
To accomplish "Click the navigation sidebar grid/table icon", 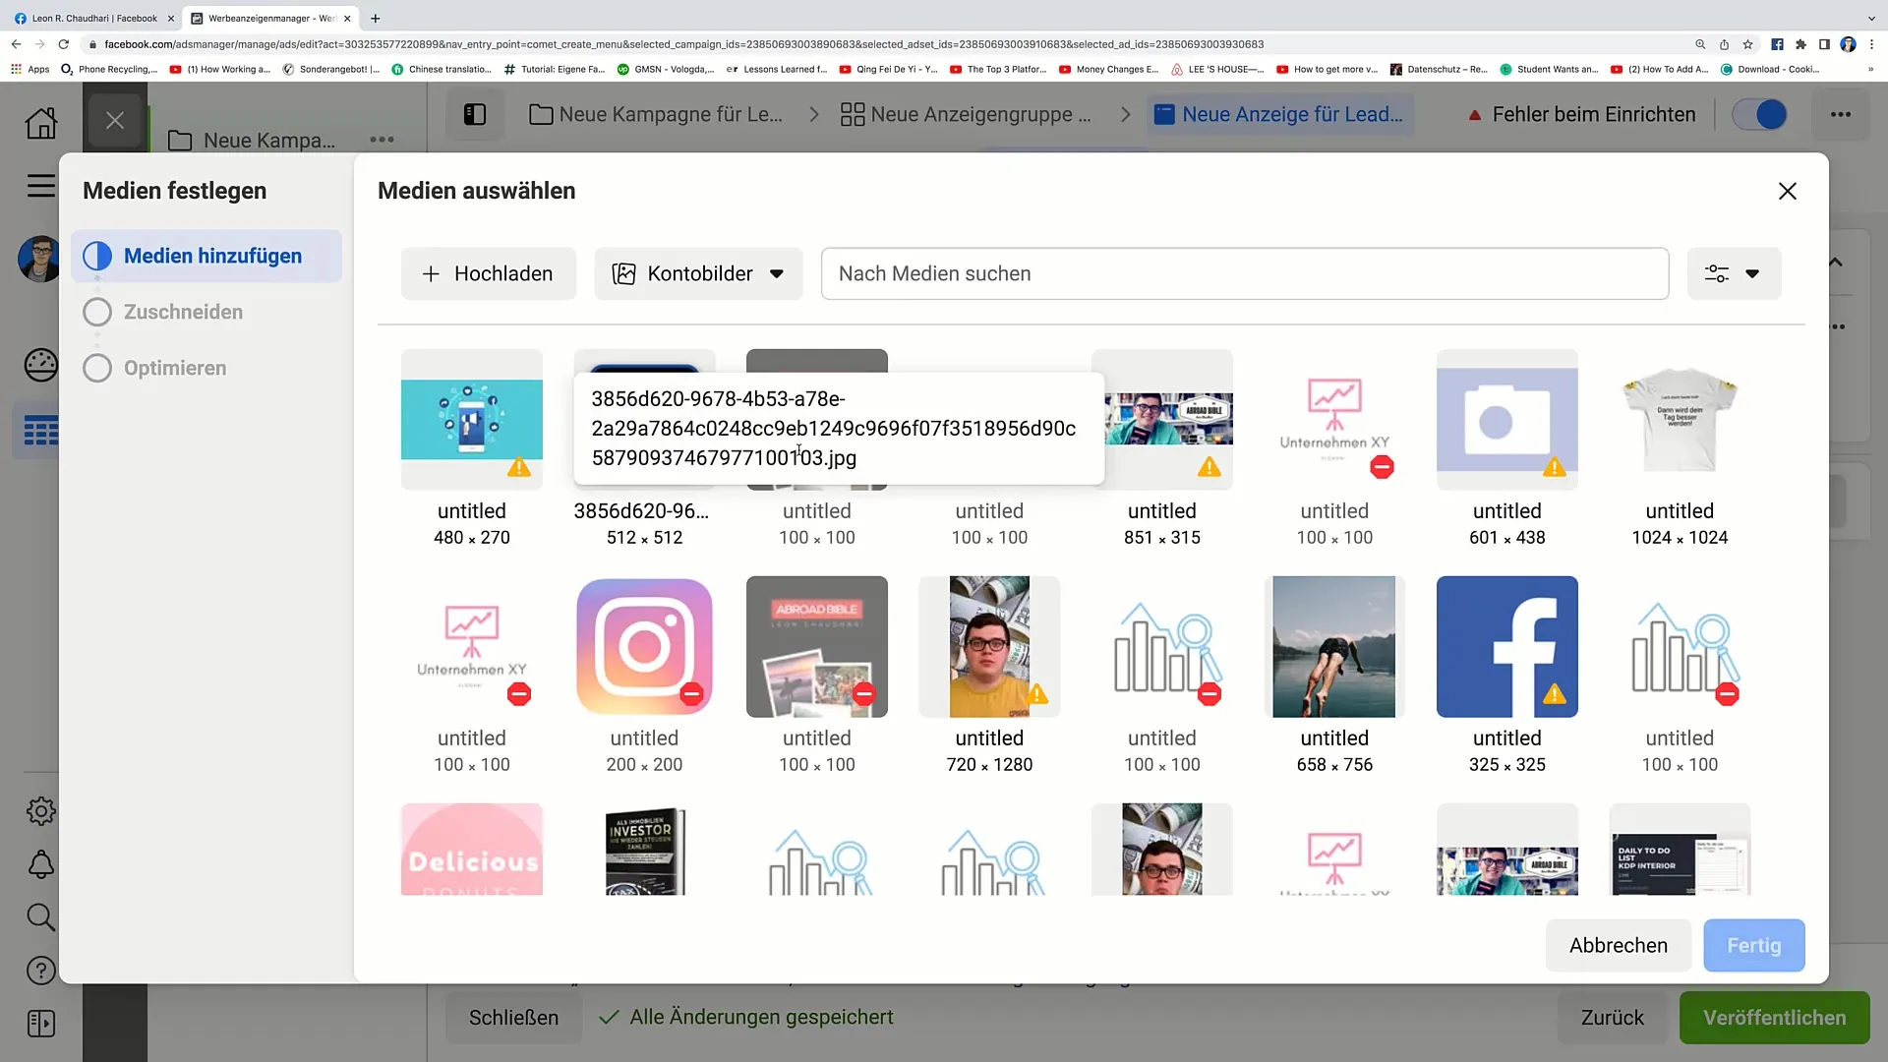I will [40, 431].
